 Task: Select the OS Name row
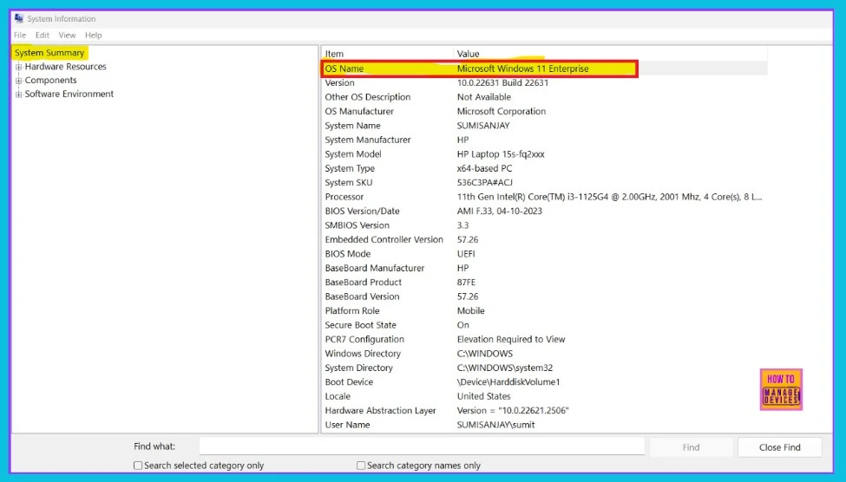[544, 68]
